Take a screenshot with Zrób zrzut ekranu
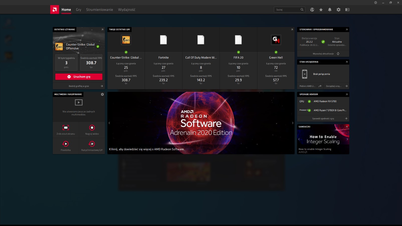Image resolution: width=402 pixels, height=226 pixels. coord(66,130)
